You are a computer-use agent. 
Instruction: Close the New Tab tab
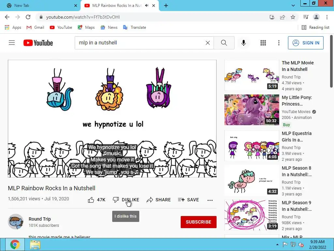pos(76,6)
